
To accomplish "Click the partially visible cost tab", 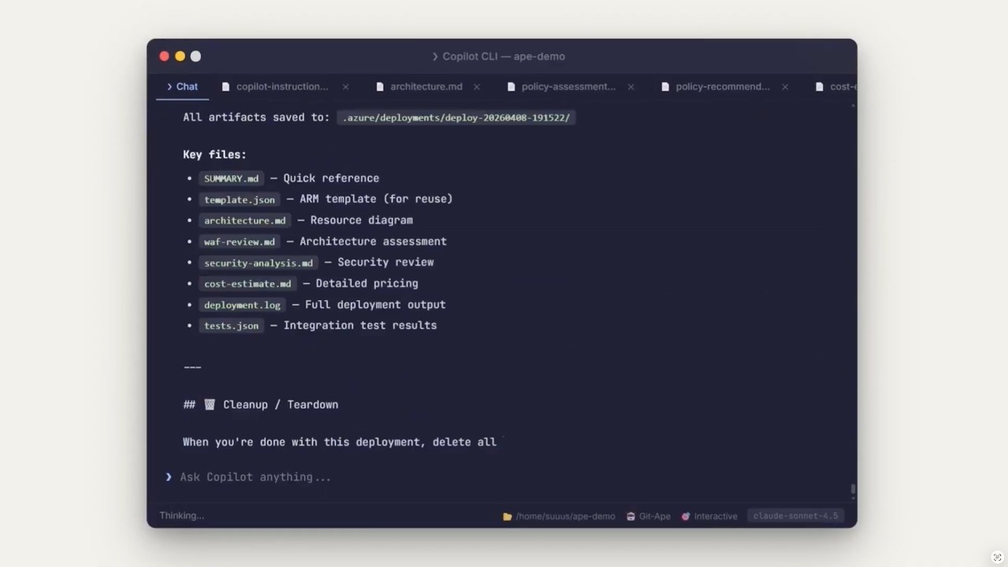I will 836,87.
